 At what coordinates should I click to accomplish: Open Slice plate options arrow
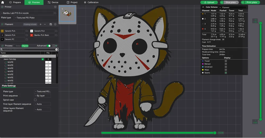point(222,2)
